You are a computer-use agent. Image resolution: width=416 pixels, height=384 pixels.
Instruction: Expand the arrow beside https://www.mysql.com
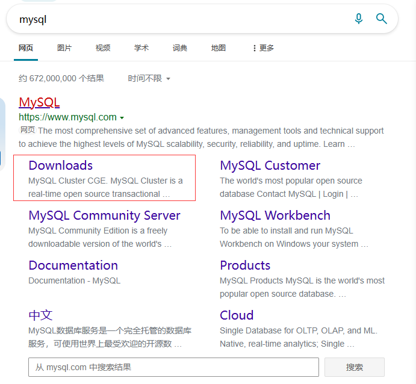click(x=122, y=118)
